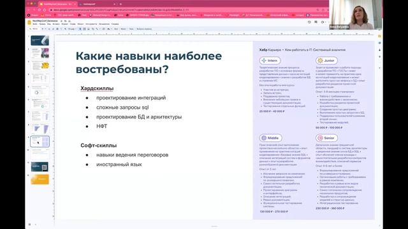Click the 'Софт-скиллы' heading
This screenshot has height=229, width=408.
pyautogui.click(x=98, y=146)
